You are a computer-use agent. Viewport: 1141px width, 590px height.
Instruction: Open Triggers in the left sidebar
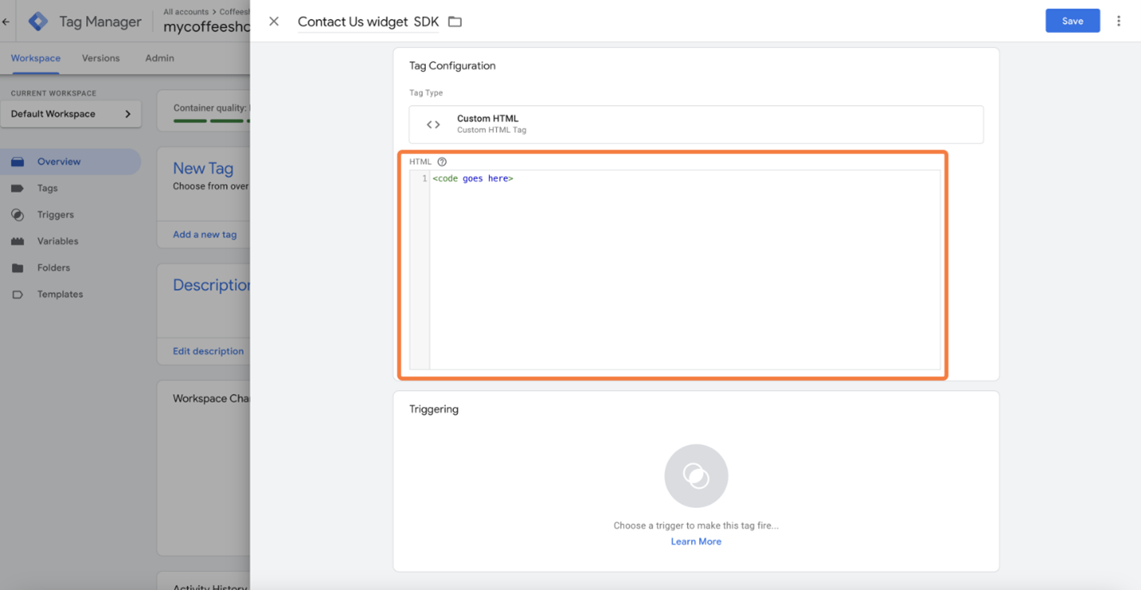55,215
